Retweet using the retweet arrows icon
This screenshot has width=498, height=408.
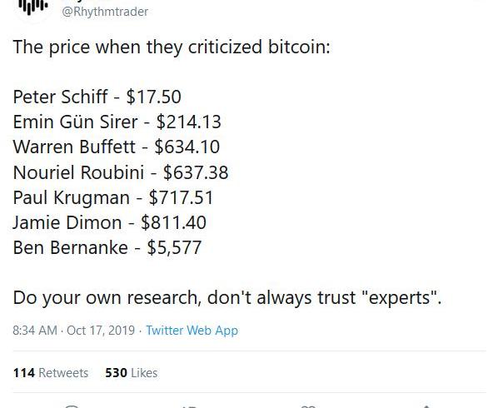(190, 406)
